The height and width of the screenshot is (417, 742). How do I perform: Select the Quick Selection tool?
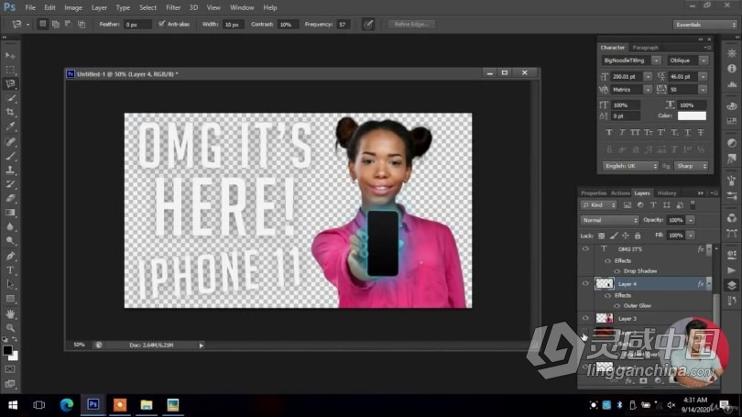pos(10,98)
